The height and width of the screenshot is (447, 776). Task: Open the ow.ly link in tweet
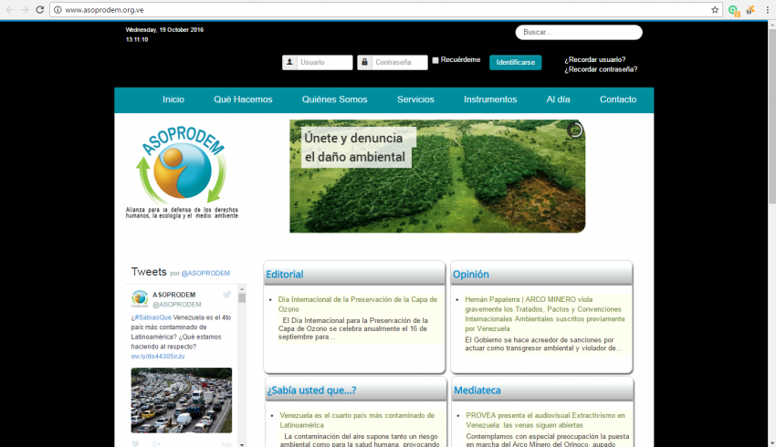coord(158,356)
